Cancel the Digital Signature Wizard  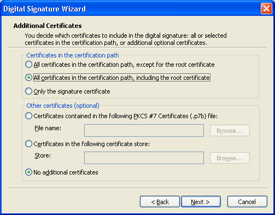pyautogui.click(x=247, y=202)
